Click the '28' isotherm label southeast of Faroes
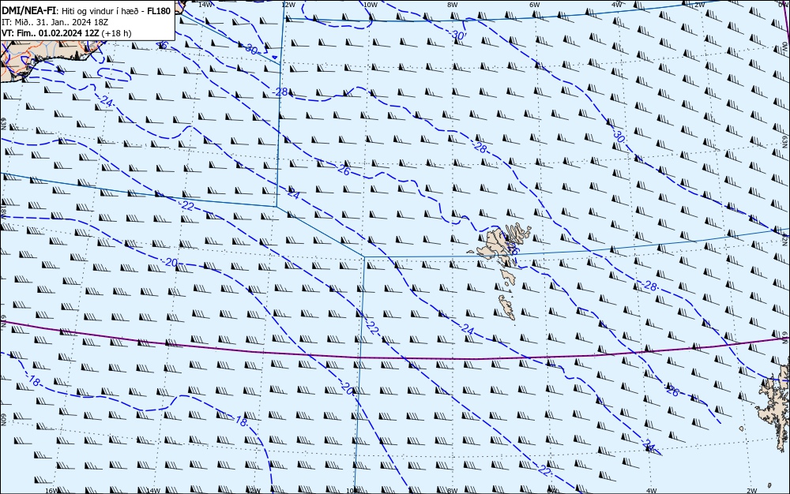Image resolution: width=790 pixels, height=494 pixels. click(650, 286)
